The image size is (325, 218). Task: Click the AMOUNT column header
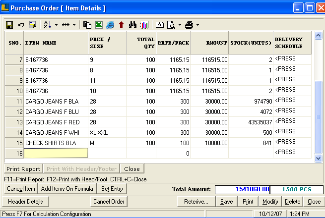click(x=209, y=43)
